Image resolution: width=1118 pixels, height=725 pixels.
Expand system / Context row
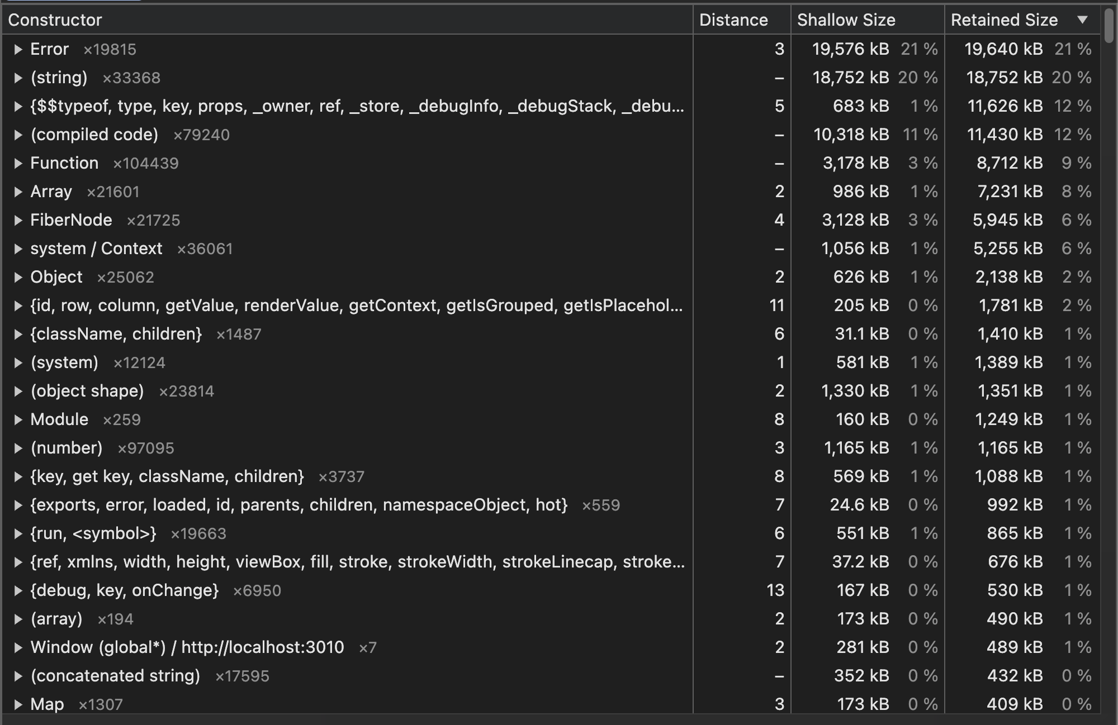(x=18, y=249)
